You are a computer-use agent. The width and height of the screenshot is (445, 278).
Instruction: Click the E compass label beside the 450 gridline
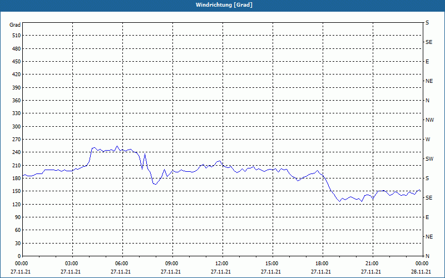point(427,62)
